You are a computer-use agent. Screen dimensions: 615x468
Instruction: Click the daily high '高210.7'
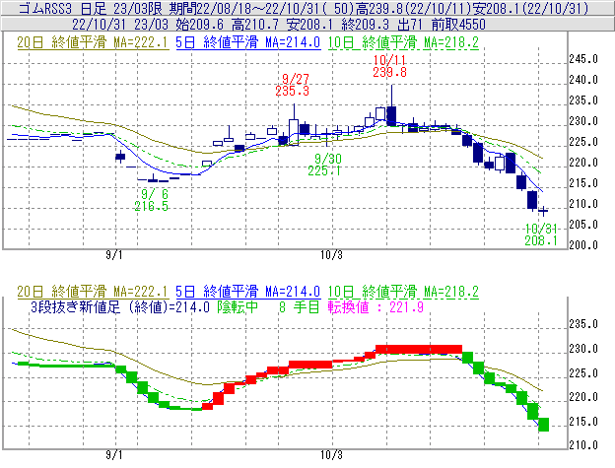click(x=255, y=25)
